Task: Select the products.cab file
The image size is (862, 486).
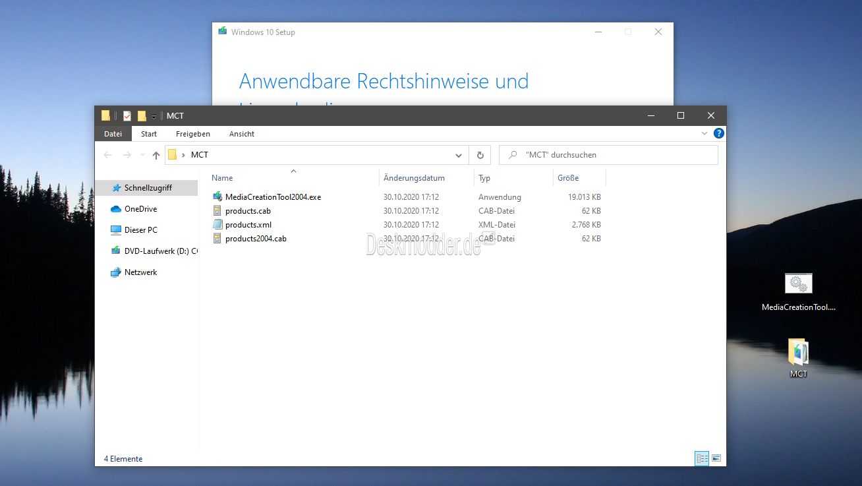Action: pos(248,211)
